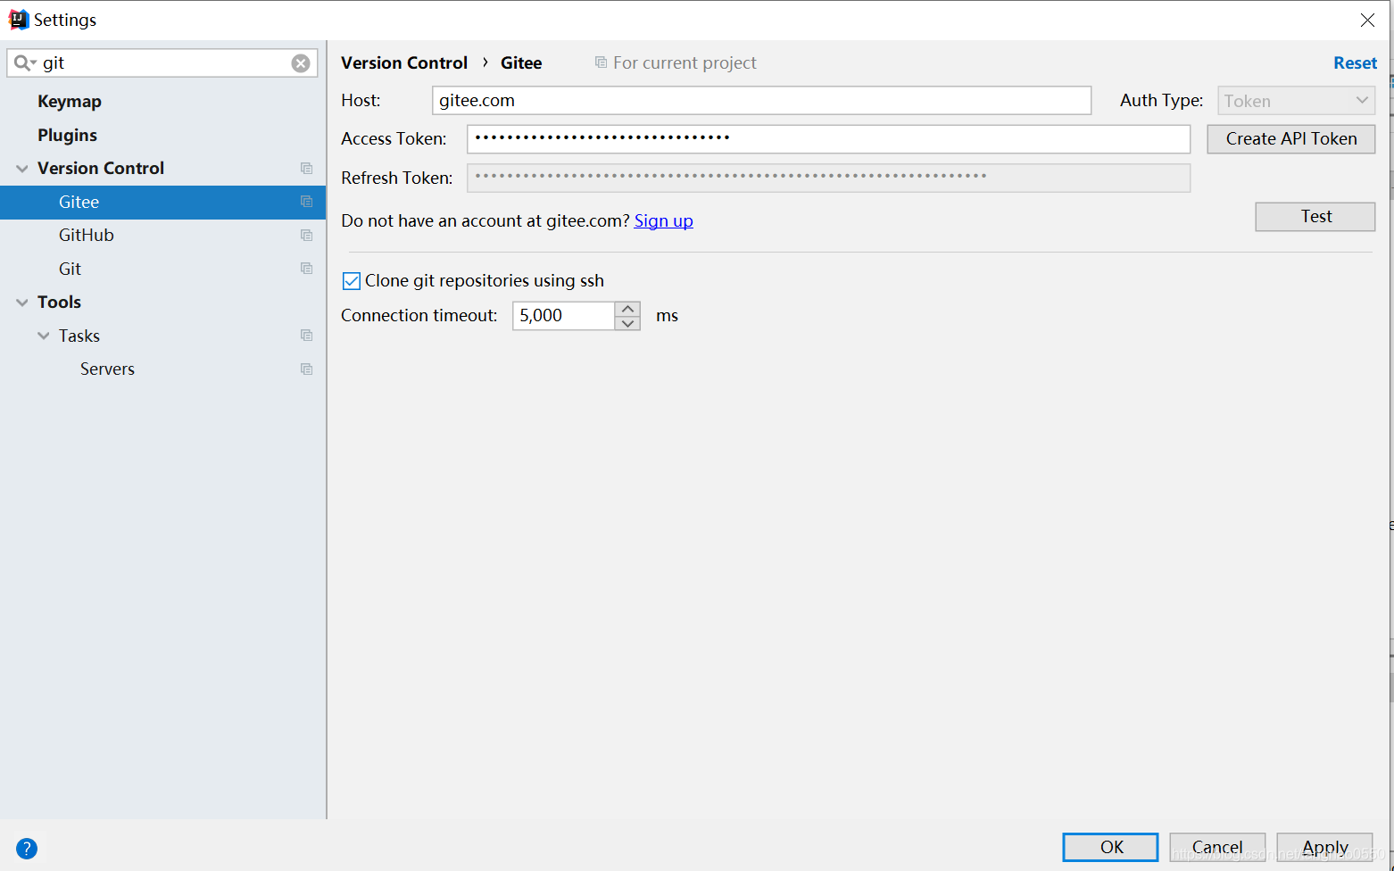Click the Cancel button

pyautogui.click(x=1217, y=847)
